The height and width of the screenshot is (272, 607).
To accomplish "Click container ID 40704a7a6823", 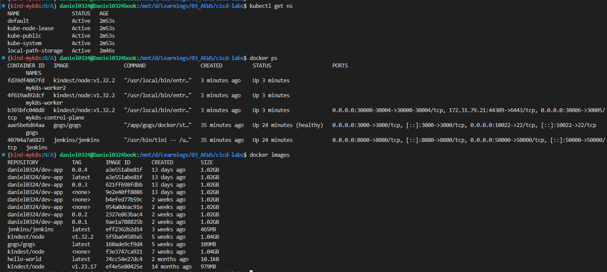I will [x=26, y=140].
